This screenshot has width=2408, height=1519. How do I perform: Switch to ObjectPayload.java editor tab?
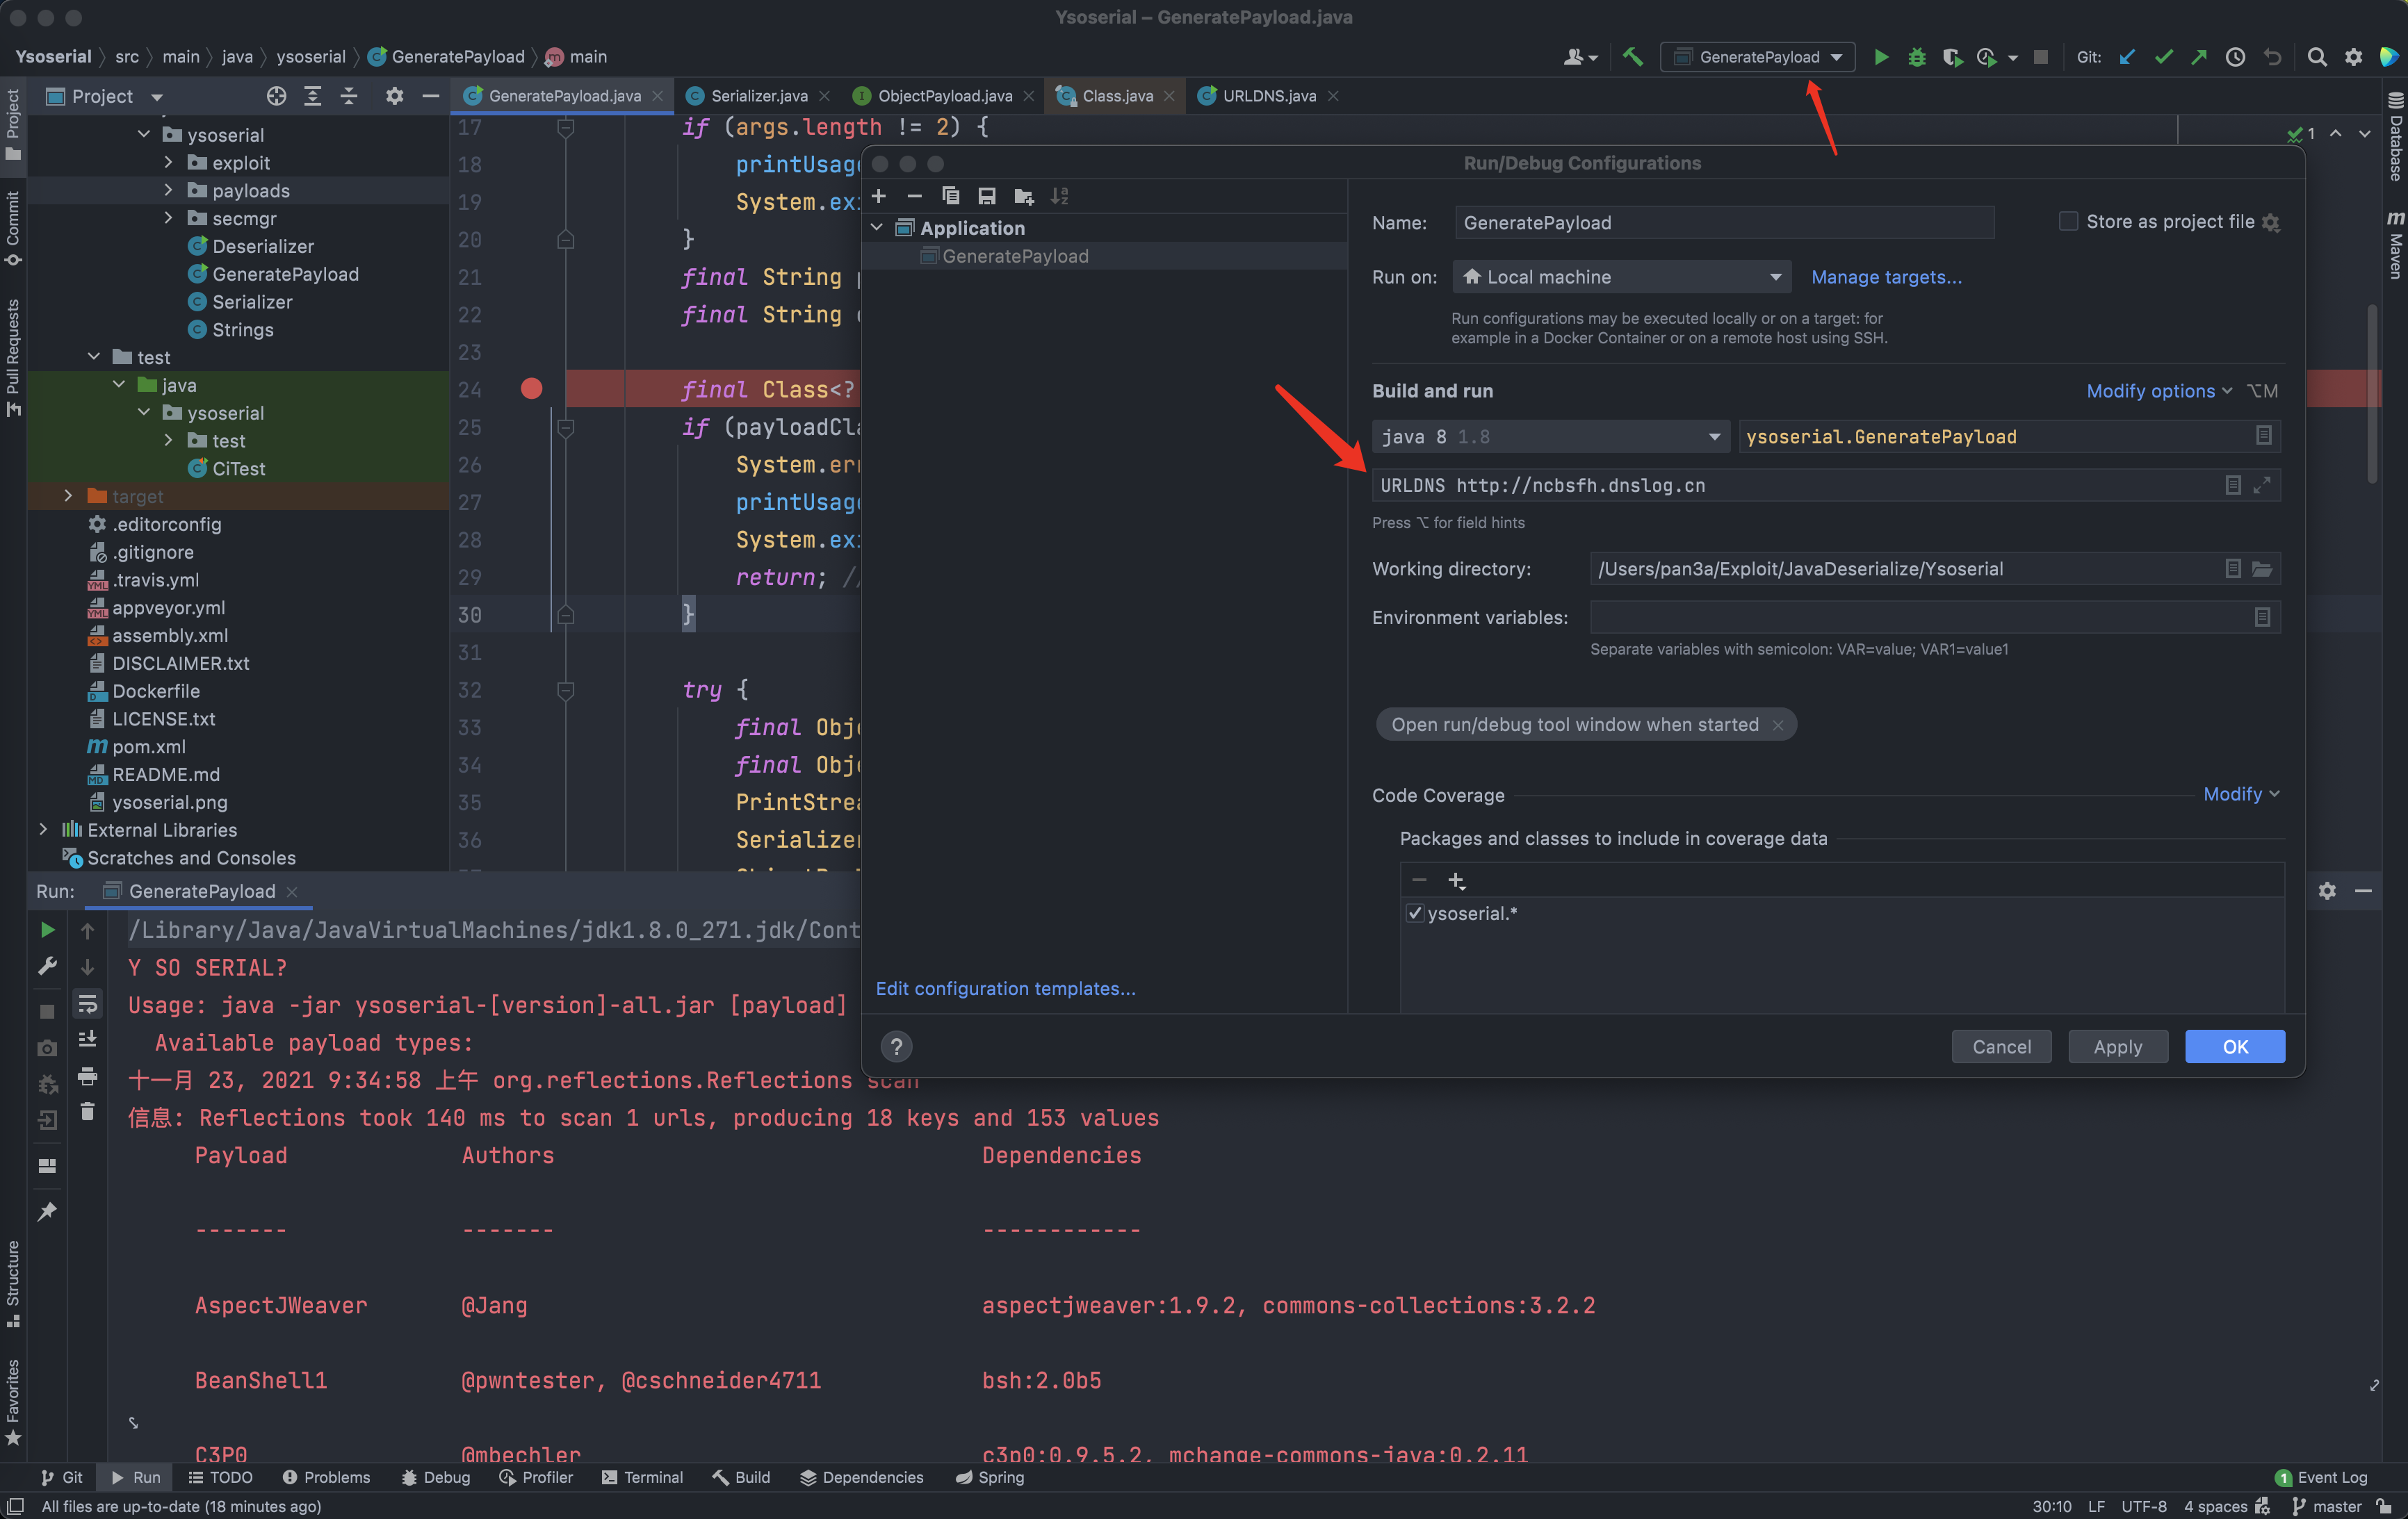pyautogui.click(x=944, y=96)
